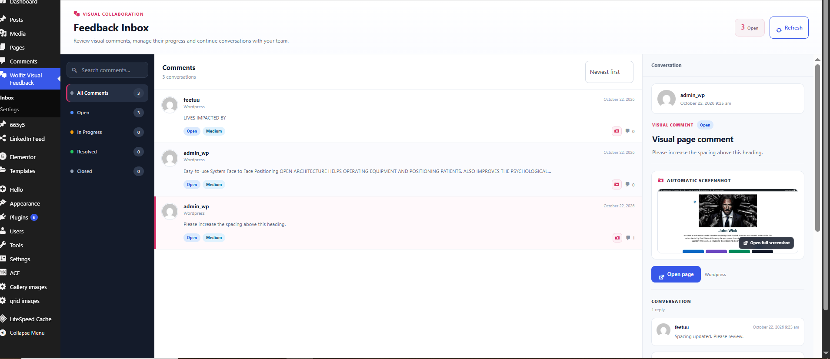Click the reply count icon on feetuu's comment
Screen dimensions: 830x359
[x=627, y=131]
